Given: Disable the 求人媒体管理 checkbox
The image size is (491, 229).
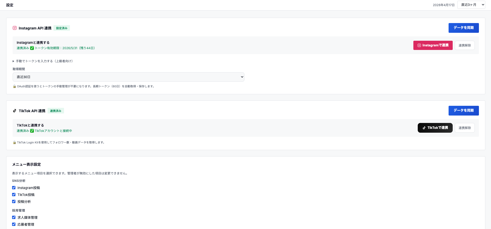Looking at the screenshot, I should tap(14, 217).
